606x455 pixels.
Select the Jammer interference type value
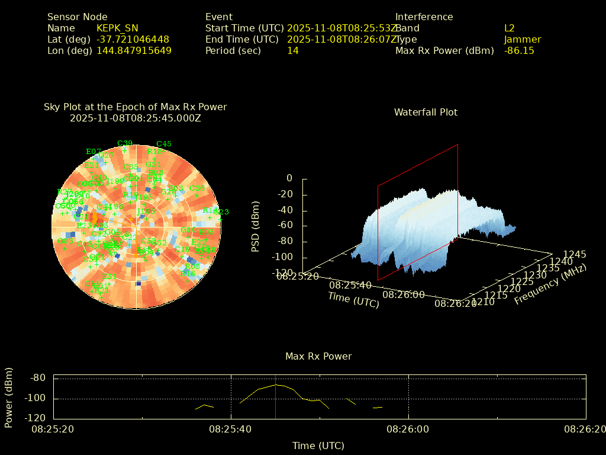(523, 39)
